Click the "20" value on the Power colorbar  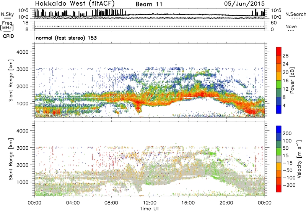(x=285, y=72)
